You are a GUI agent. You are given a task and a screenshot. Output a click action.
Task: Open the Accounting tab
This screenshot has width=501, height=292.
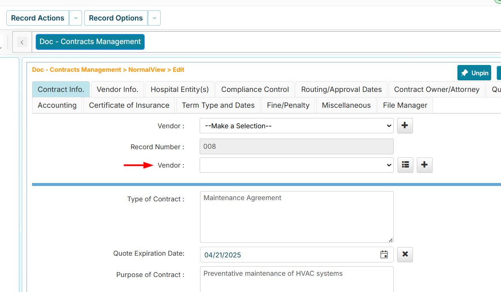coord(57,105)
